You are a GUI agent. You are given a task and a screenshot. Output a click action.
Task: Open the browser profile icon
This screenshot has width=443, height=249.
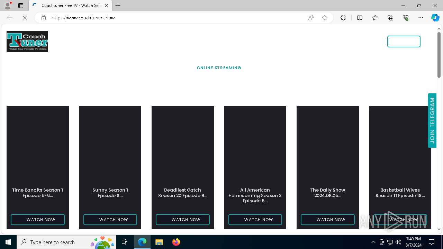tap(8, 6)
